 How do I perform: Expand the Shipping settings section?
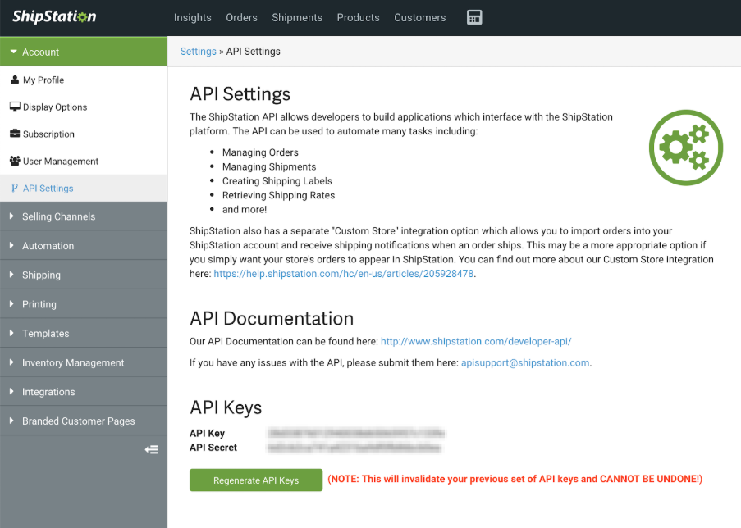[x=41, y=275]
